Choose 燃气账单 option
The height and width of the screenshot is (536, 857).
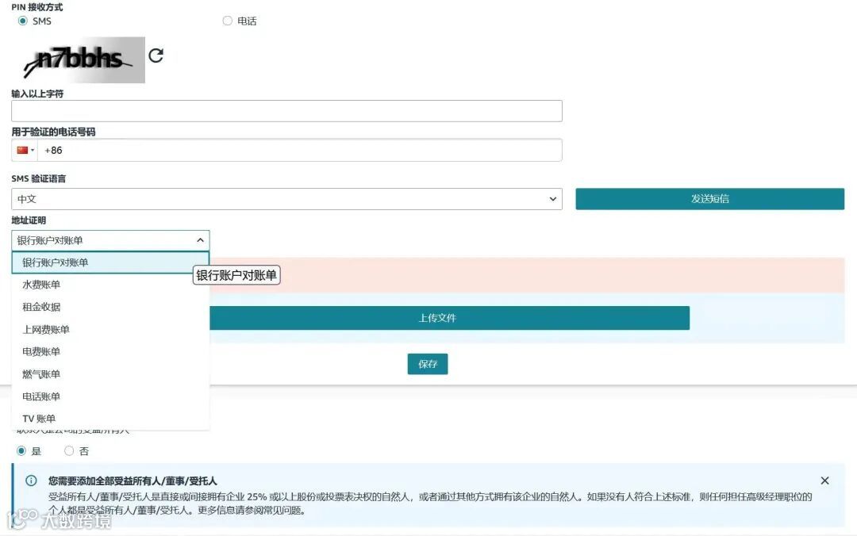110,374
